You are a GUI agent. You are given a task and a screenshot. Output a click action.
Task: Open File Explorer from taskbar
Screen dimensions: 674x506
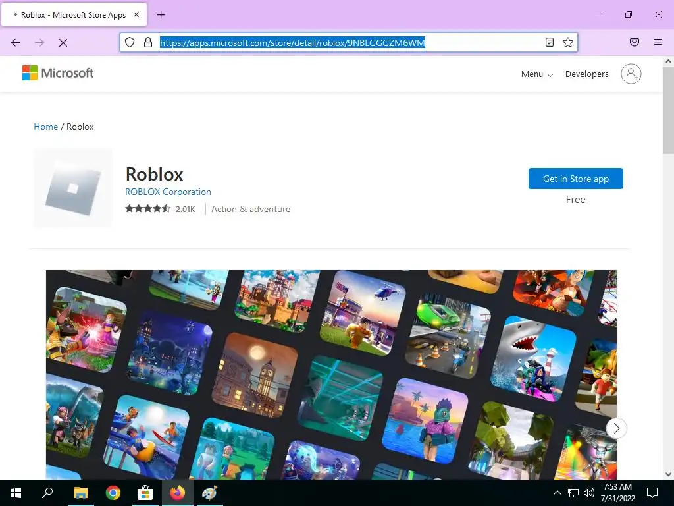pos(80,493)
